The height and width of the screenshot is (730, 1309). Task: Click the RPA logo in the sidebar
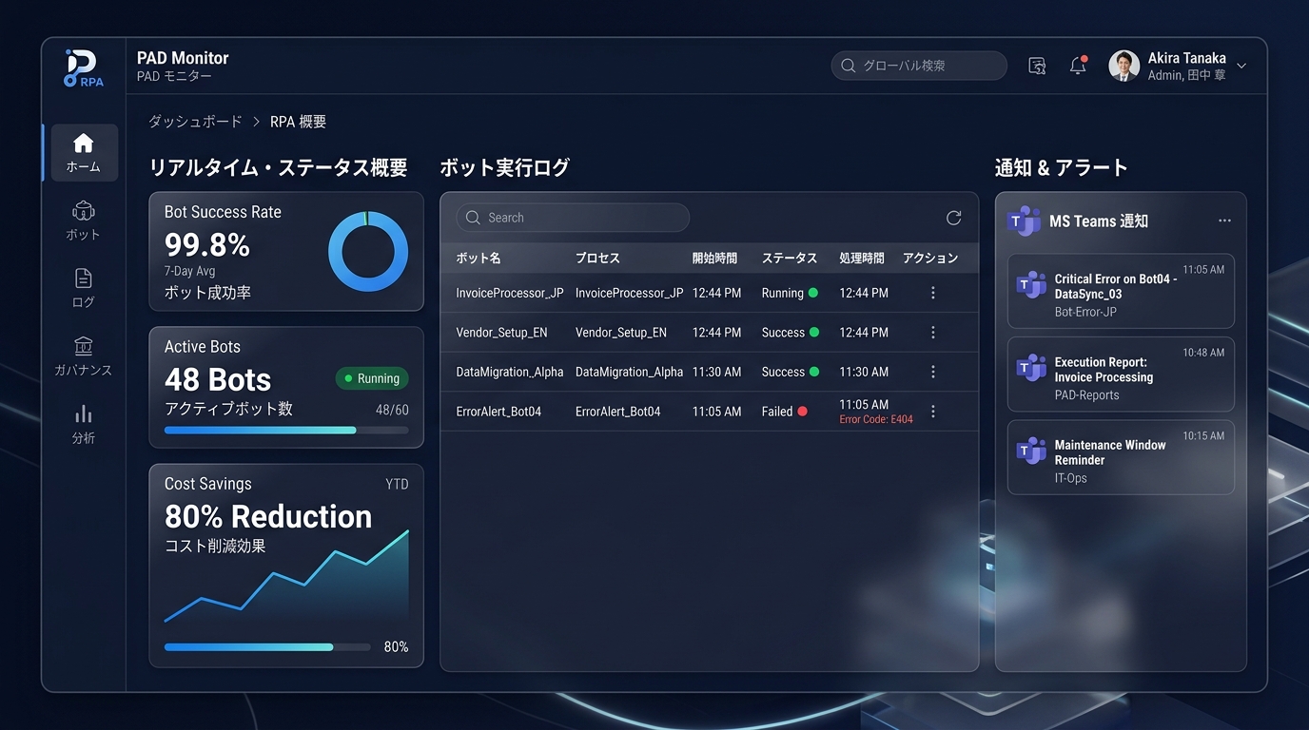(x=84, y=67)
